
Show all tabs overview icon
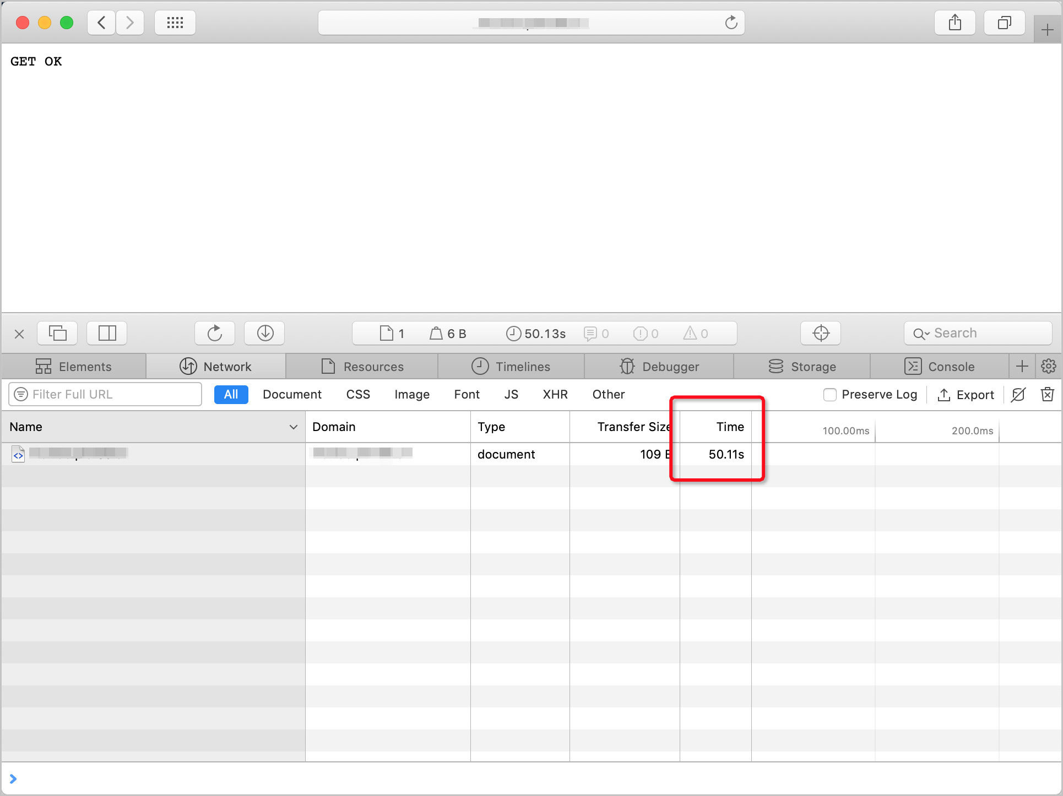[1004, 23]
